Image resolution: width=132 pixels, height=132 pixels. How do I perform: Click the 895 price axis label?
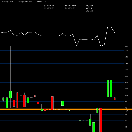[x=126, y=127]
